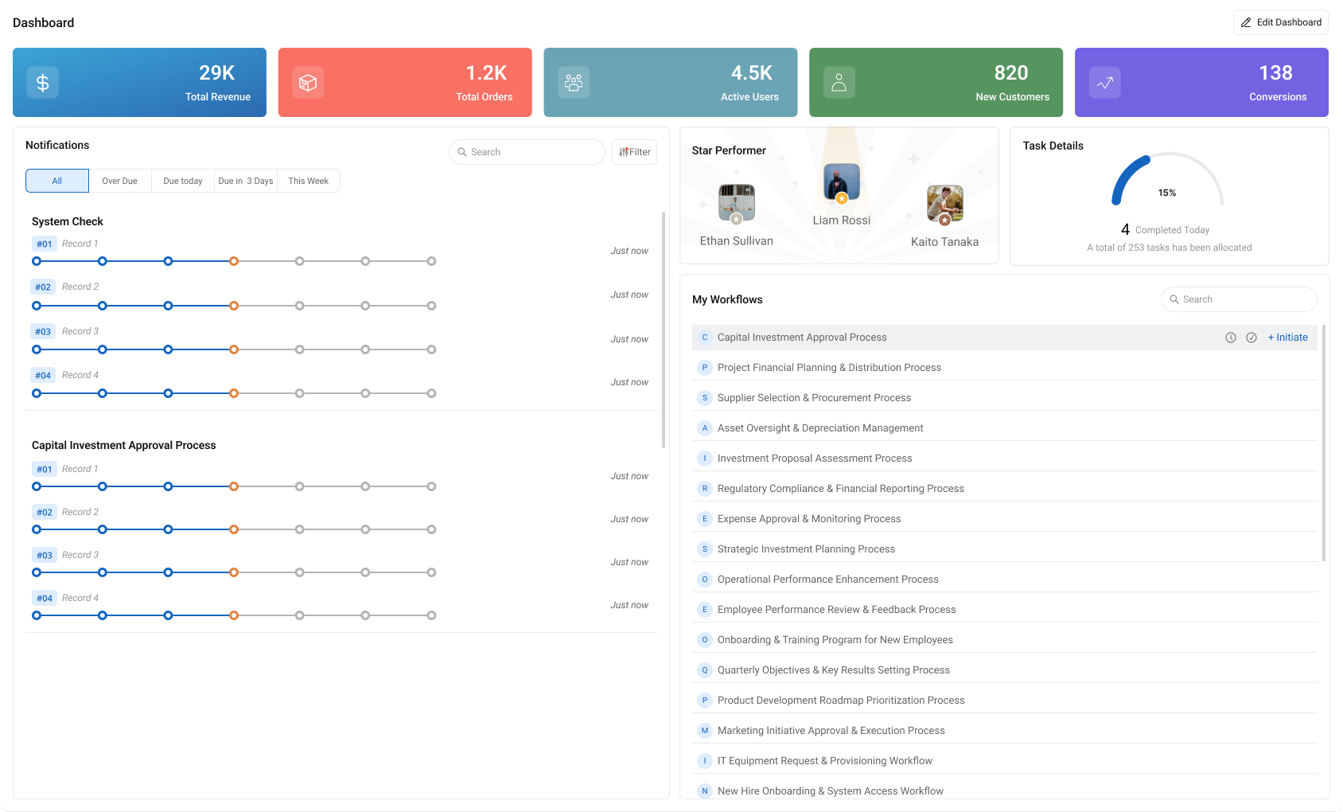Open Onboarding & Training Program for New Employees

(1005, 640)
